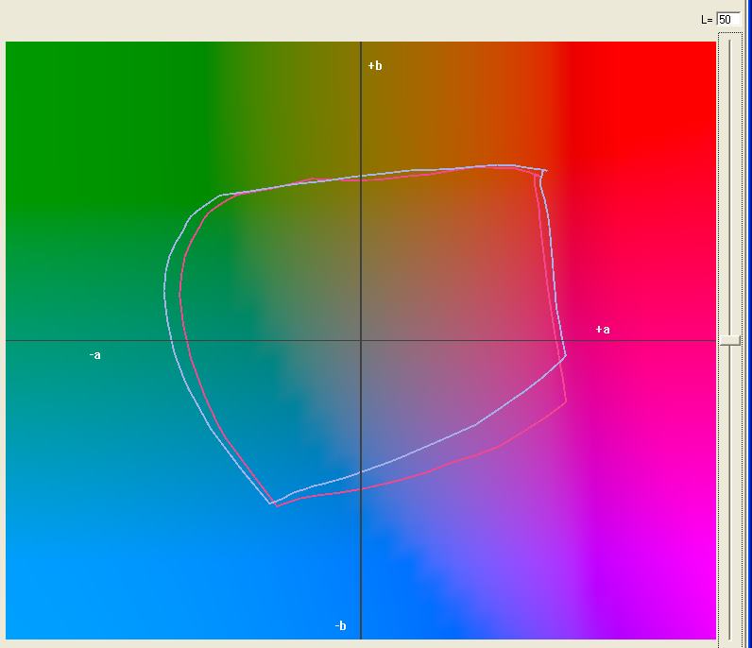Click the lightness slider track below the thumb

pyautogui.click(x=729, y=491)
